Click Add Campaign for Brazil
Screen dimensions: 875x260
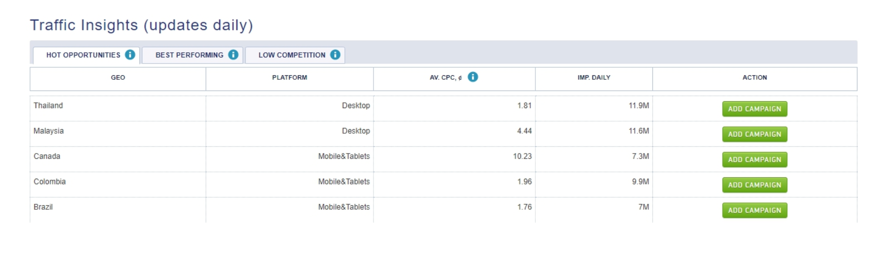pyautogui.click(x=754, y=210)
